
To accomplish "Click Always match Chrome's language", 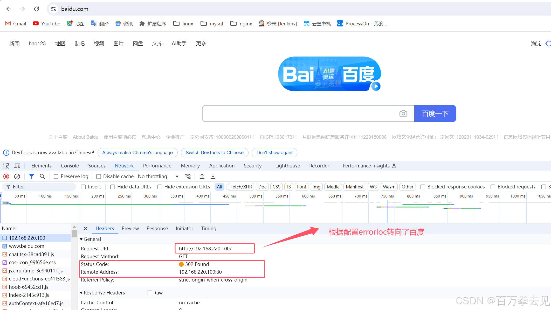I will pyautogui.click(x=137, y=153).
